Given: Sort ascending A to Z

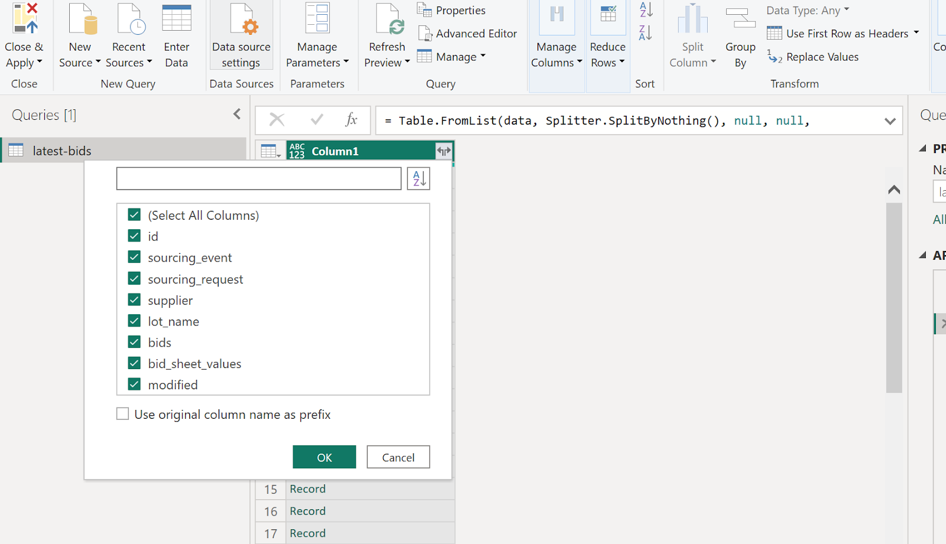Looking at the screenshot, I should coord(646,9).
